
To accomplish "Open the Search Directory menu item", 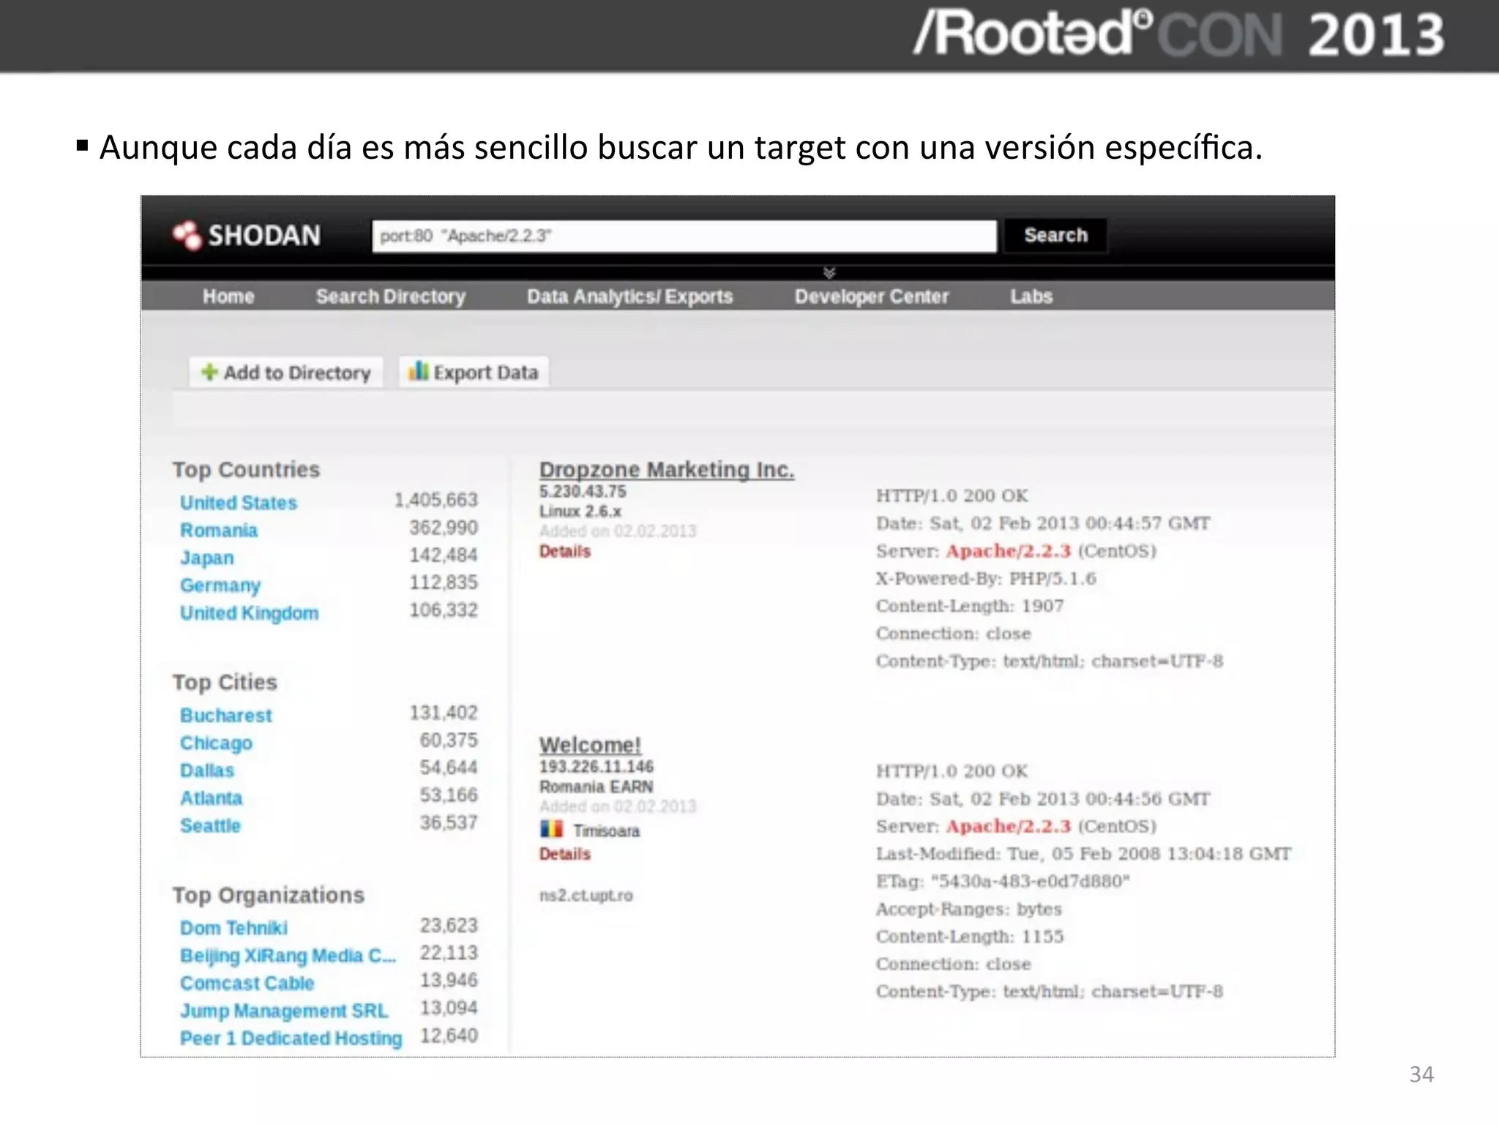I will (x=390, y=296).
